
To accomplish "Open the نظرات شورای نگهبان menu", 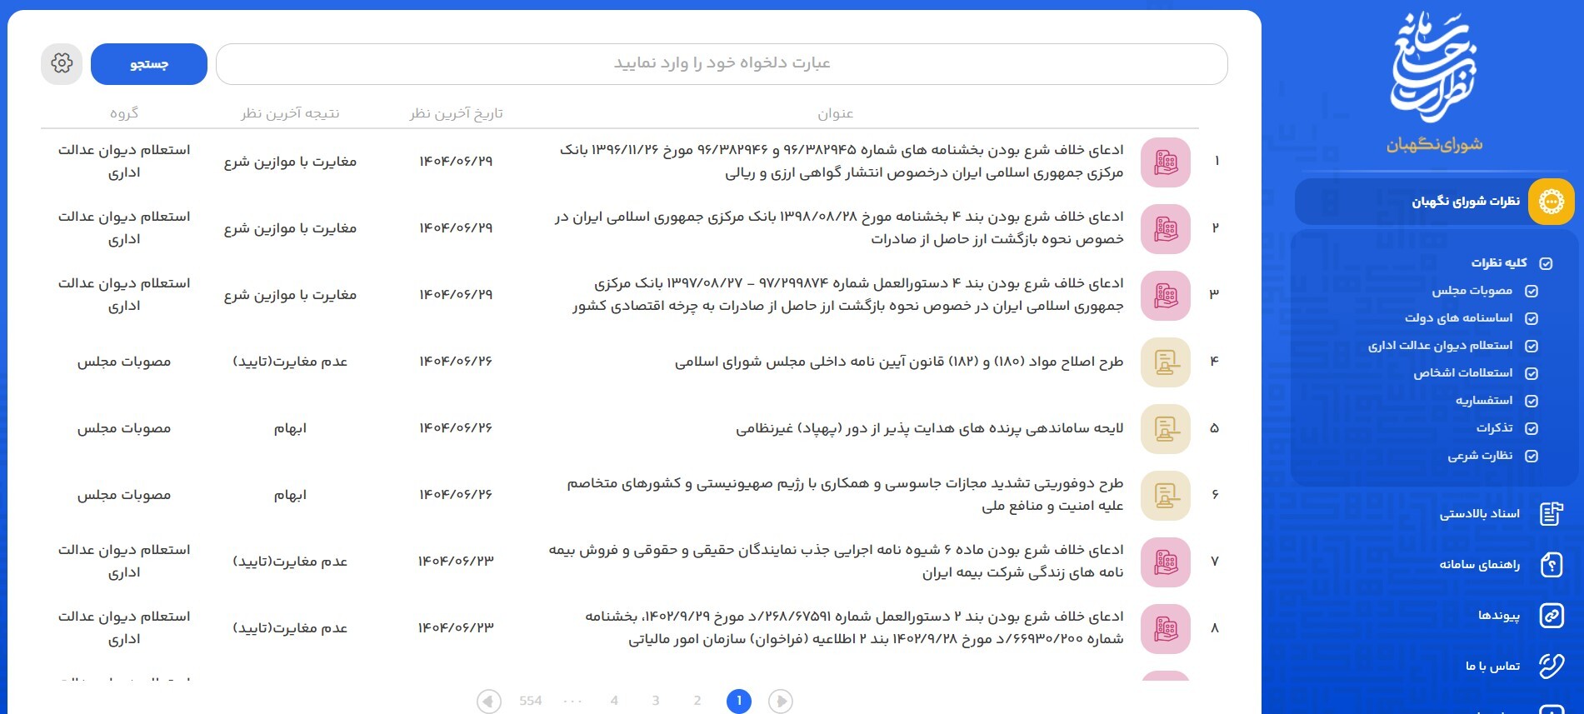I will [x=1434, y=202].
